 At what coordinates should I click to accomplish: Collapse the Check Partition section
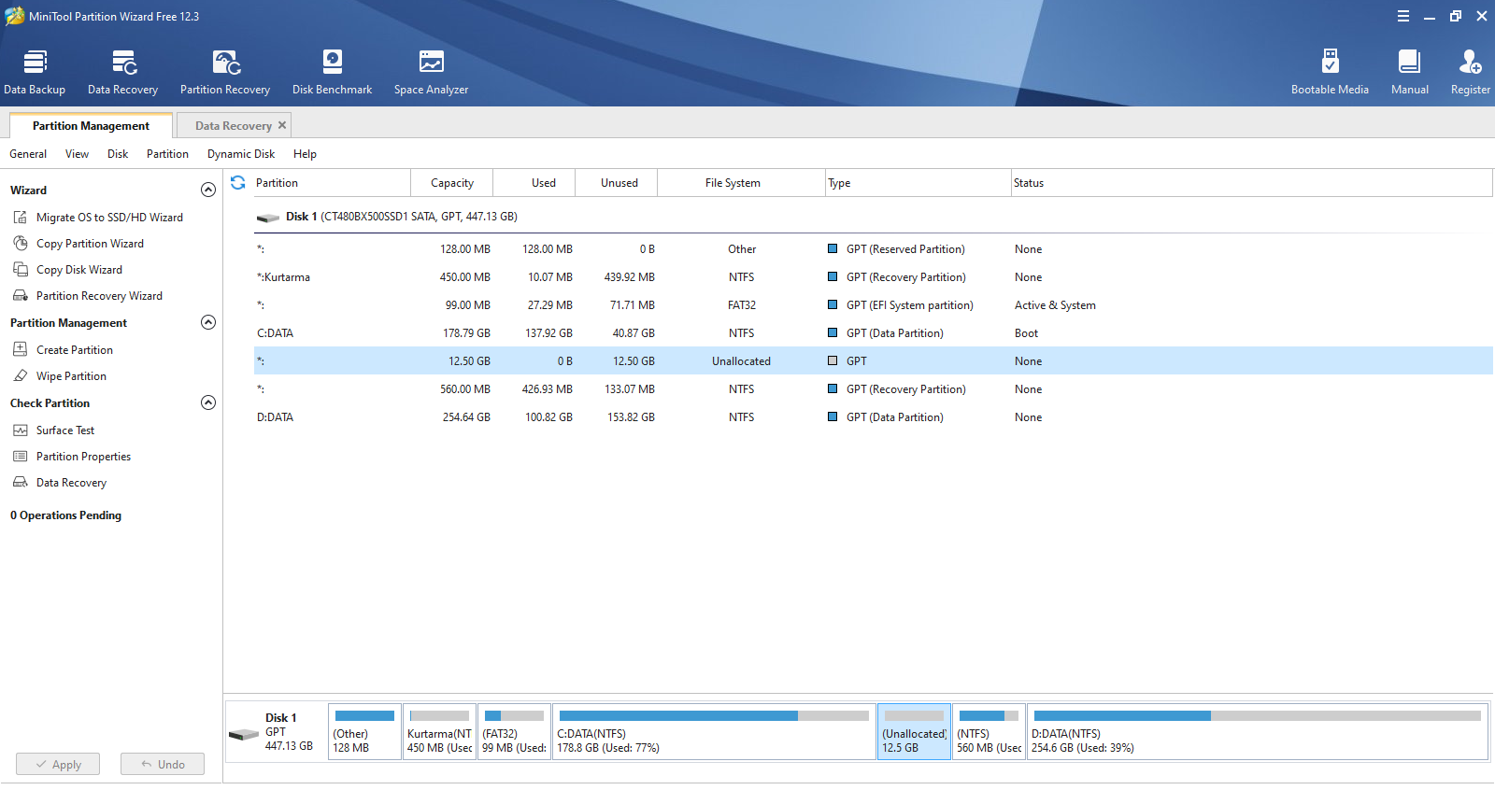(208, 402)
